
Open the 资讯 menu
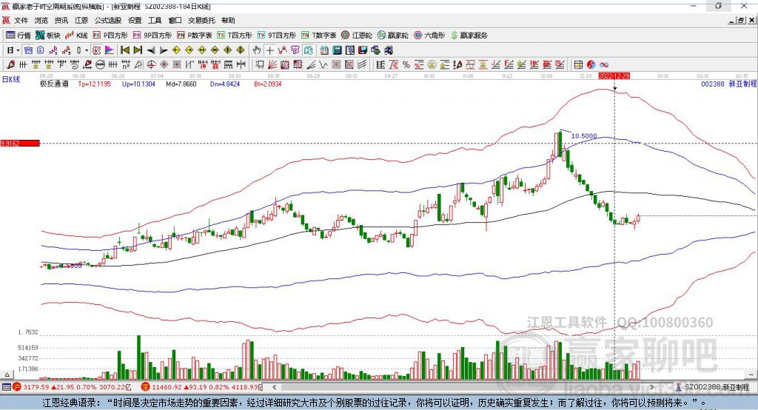[61, 20]
